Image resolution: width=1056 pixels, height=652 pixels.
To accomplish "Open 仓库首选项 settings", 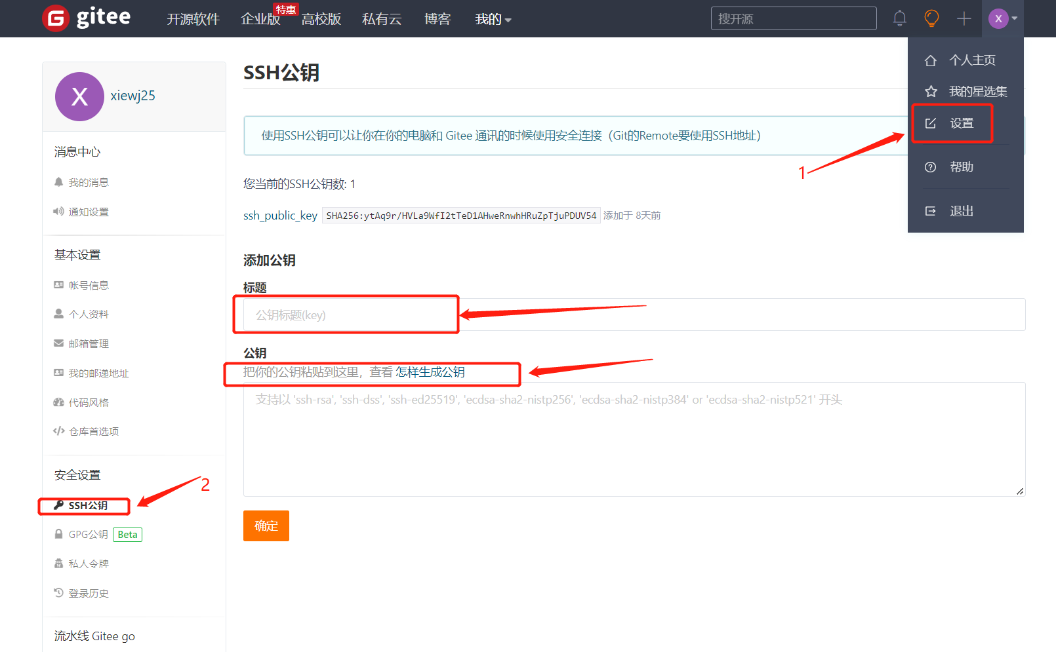I will tap(94, 431).
